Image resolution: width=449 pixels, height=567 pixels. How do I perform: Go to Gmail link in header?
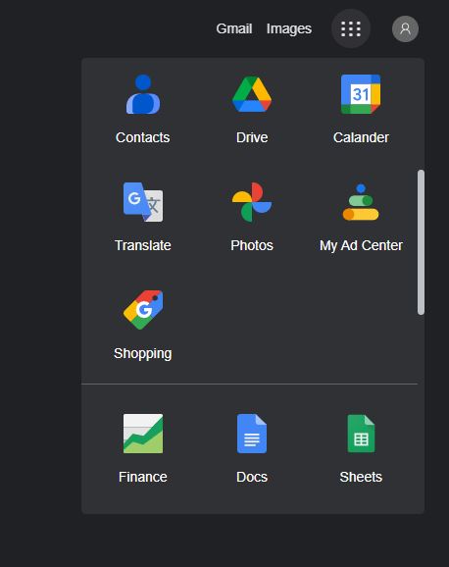click(x=234, y=28)
